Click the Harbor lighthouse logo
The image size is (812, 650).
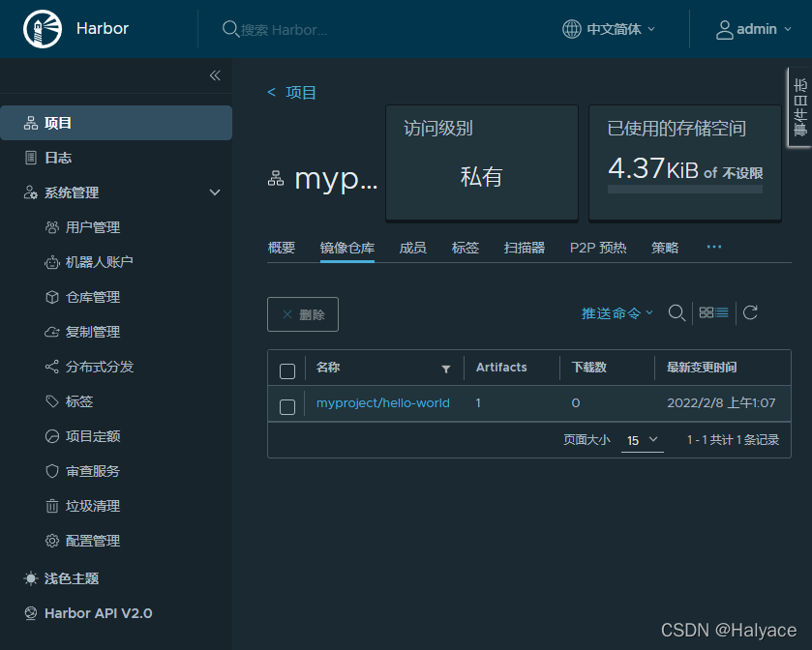[43, 29]
